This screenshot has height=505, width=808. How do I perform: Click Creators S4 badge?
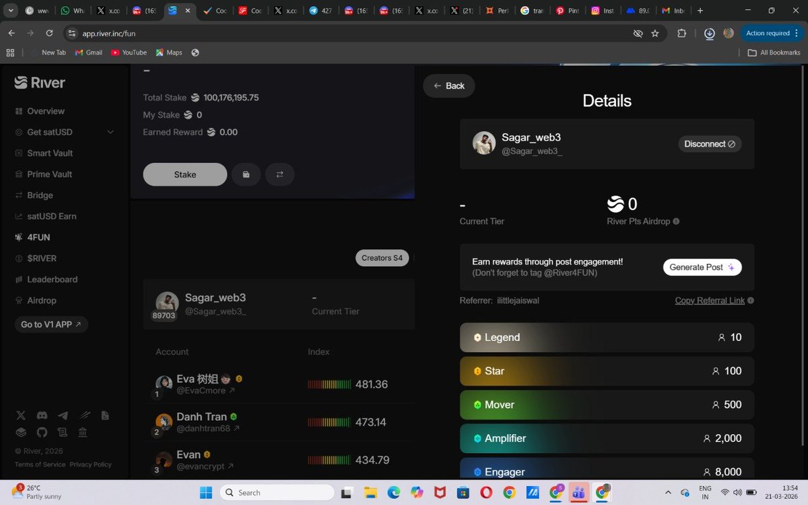382,258
